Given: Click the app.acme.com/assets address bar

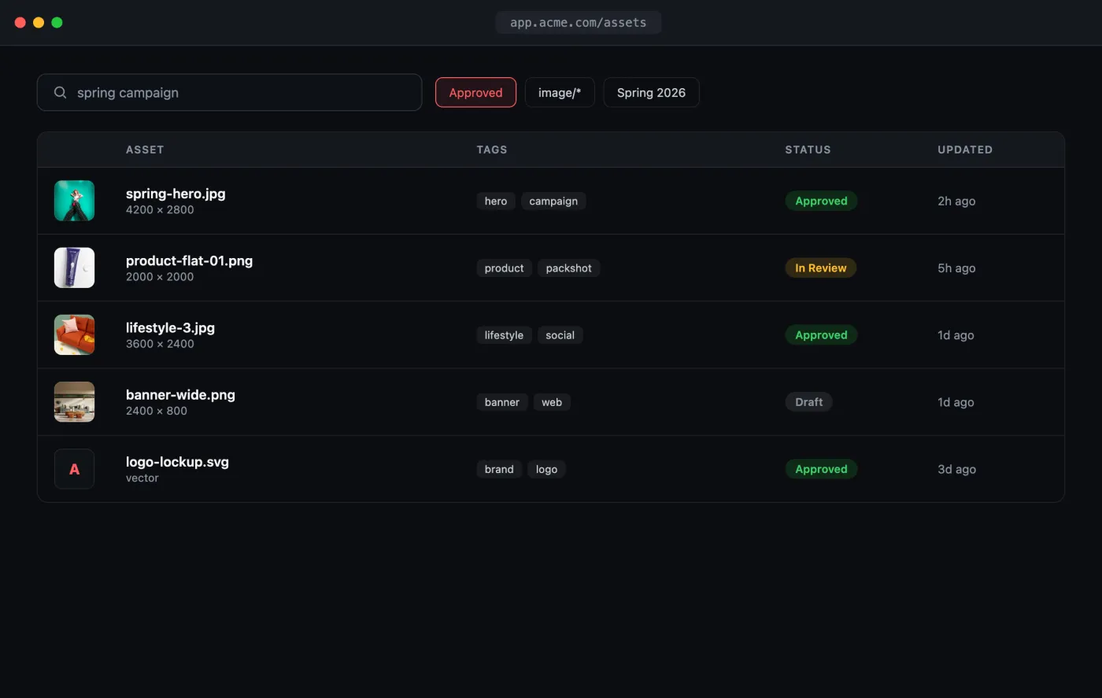Looking at the screenshot, I should pyautogui.click(x=579, y=23).
